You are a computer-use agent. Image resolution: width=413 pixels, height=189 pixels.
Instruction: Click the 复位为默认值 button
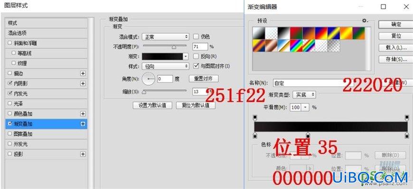(196, 106)
